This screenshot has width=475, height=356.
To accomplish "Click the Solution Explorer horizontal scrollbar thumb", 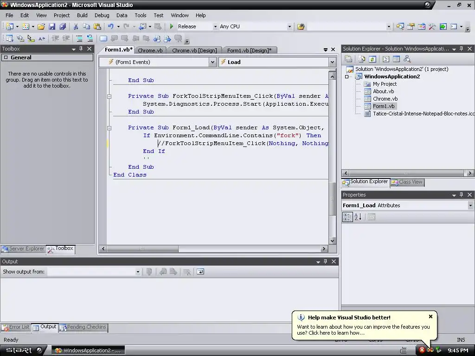I will [406, 173].
